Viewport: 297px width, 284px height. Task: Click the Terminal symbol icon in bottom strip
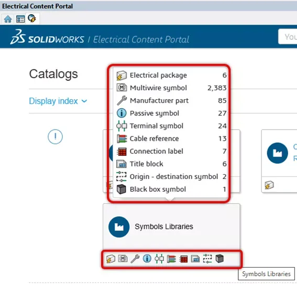159,259
